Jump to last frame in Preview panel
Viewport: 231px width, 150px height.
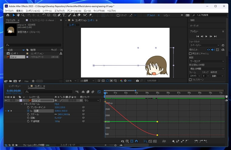215,36
